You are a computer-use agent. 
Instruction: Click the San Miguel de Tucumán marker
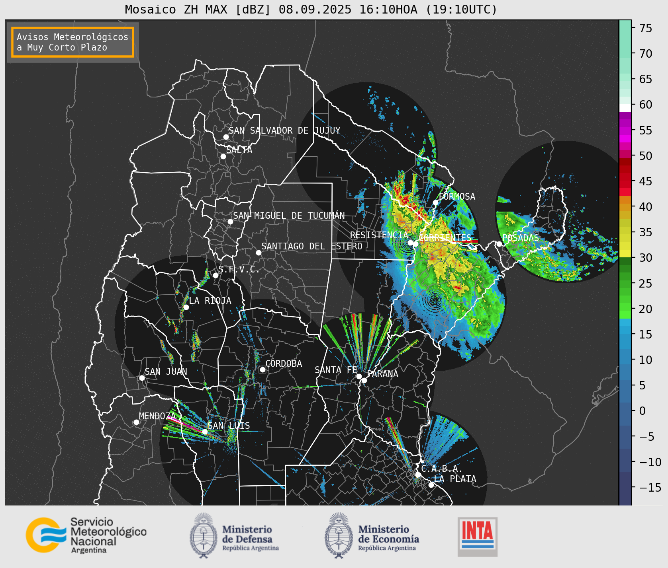pyautogui.click(x=230, y=222)
